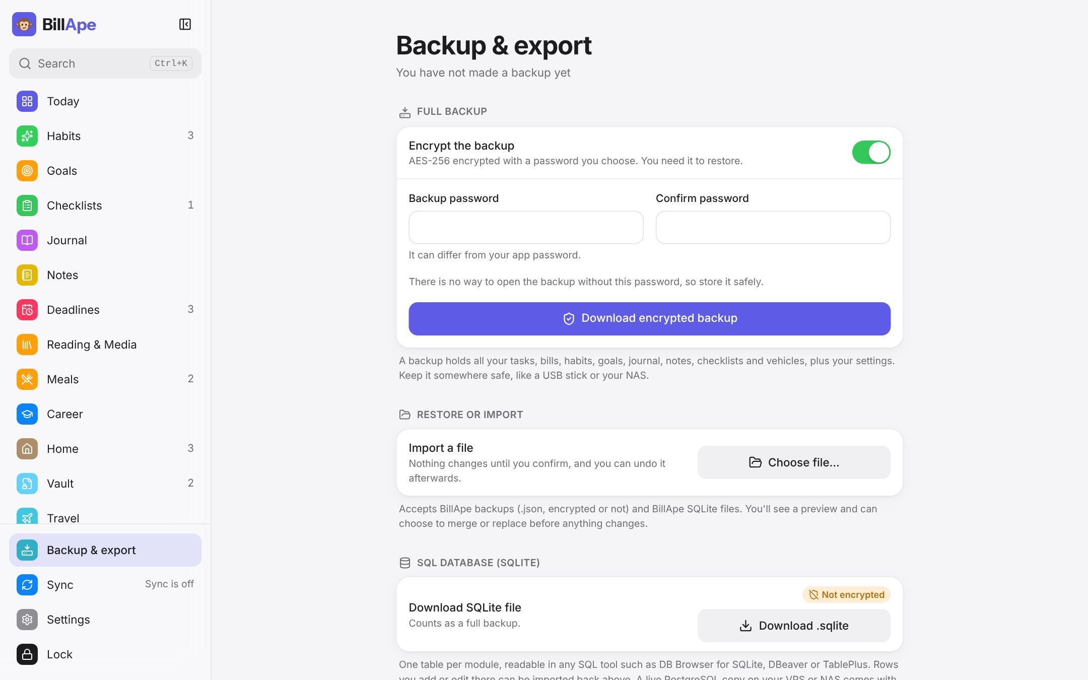The width and height of the screenshot is (1088, 680).
Task: Click the Ctrl+K shortcut hint
Action: pyautogui.click(x=171, y=63)
